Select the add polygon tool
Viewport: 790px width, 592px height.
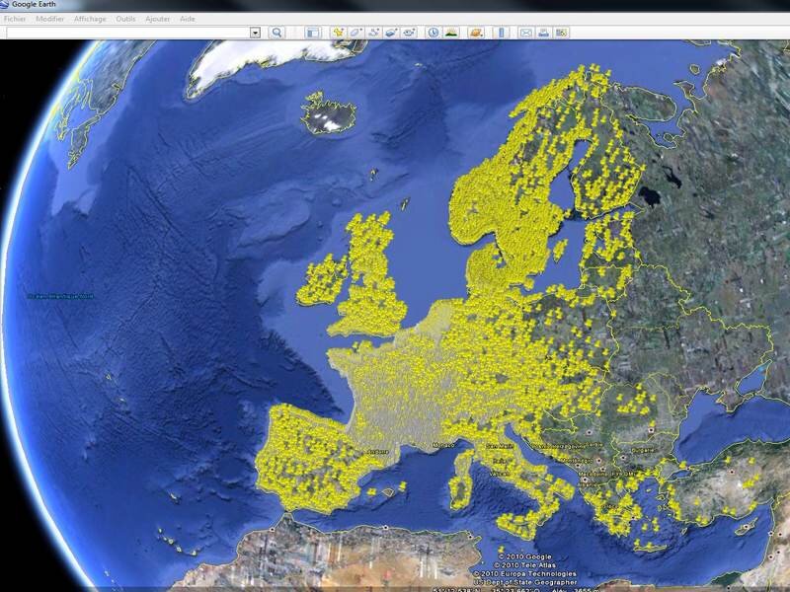coord(355,33)
